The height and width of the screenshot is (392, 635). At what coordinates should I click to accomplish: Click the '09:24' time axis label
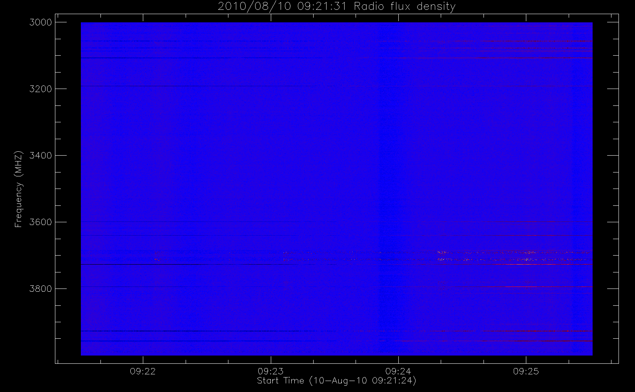point(398,371)
